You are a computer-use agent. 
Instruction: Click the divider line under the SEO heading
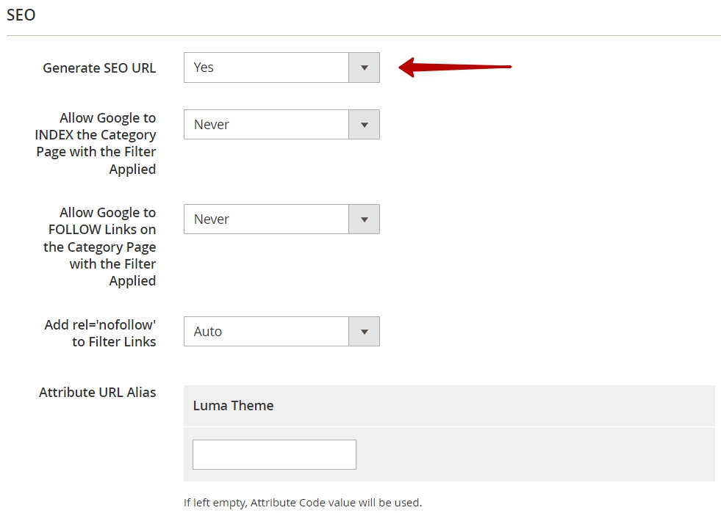pos(363,35)
